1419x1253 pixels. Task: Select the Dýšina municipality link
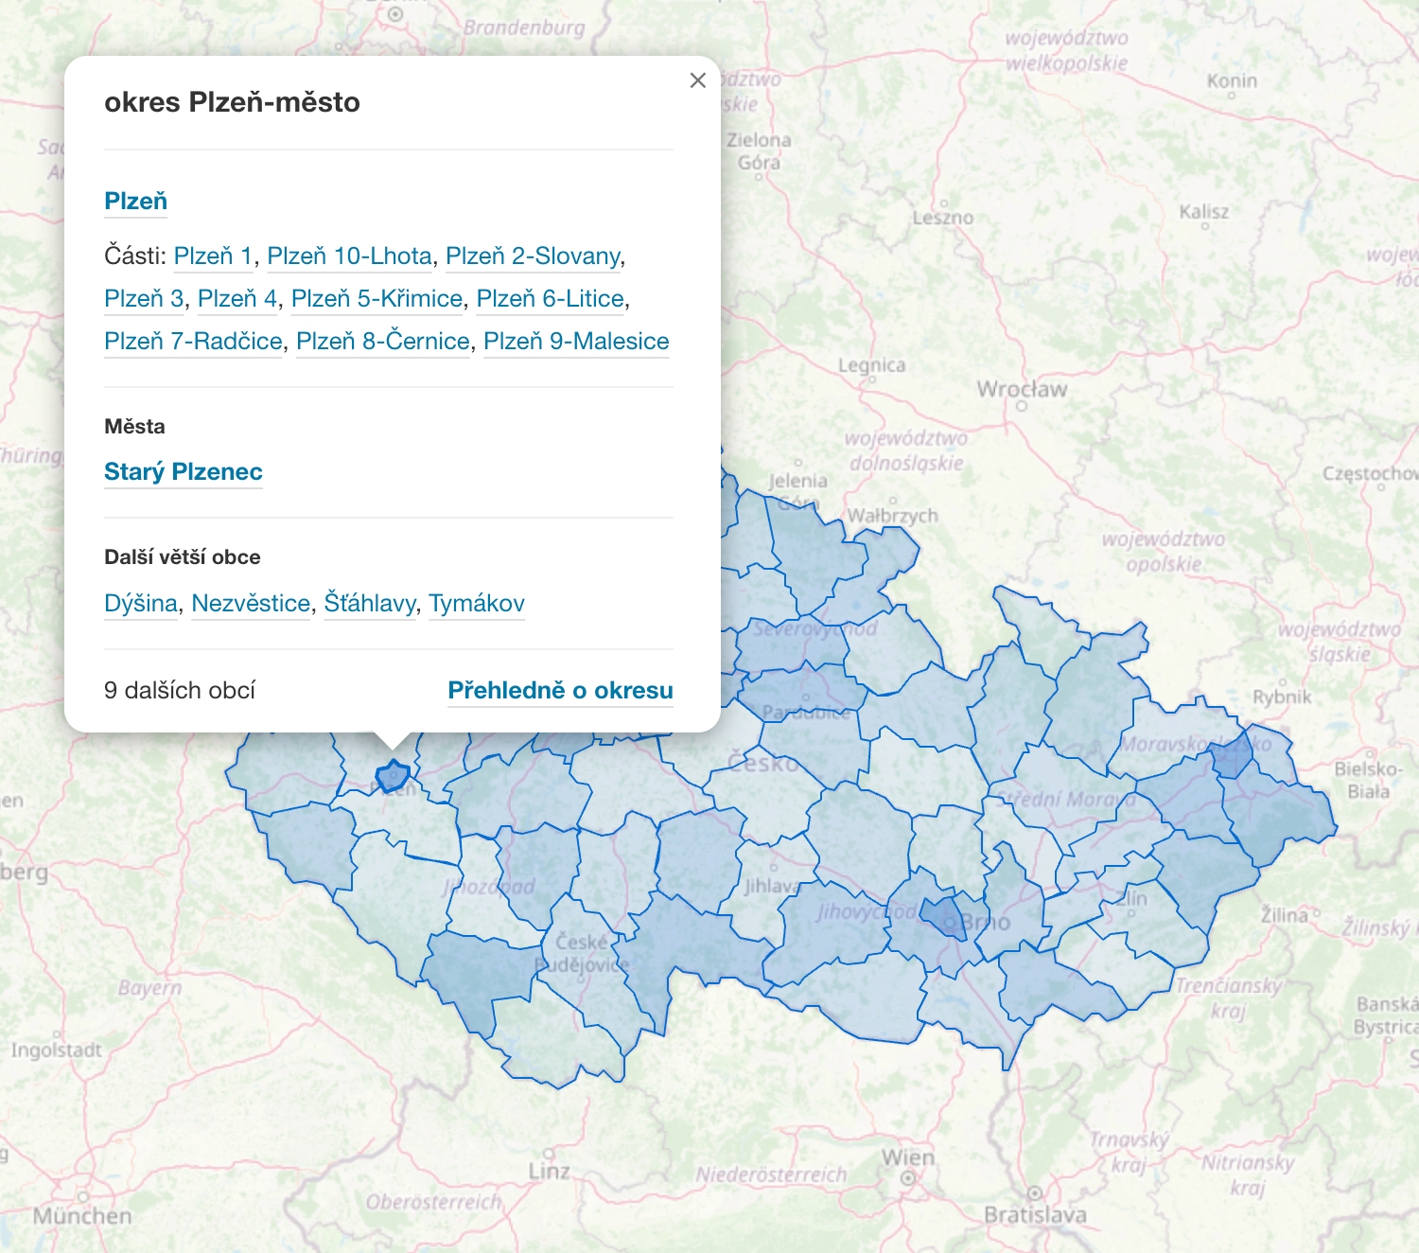[x=141, y=604]
